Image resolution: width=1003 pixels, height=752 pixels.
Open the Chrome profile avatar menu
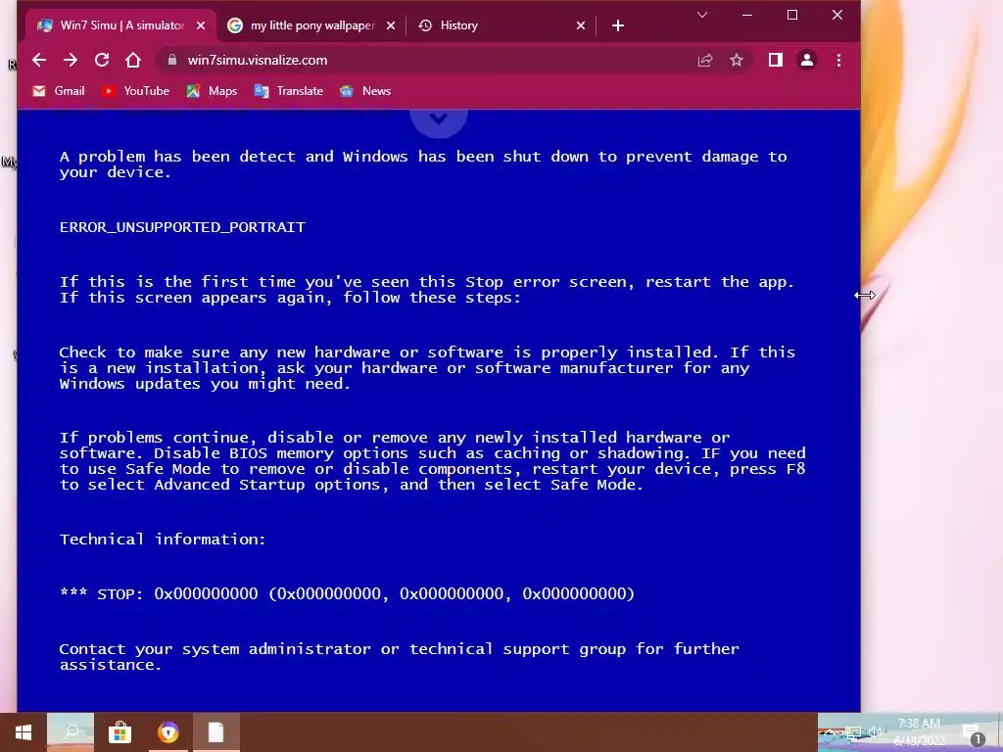(807, 60)
